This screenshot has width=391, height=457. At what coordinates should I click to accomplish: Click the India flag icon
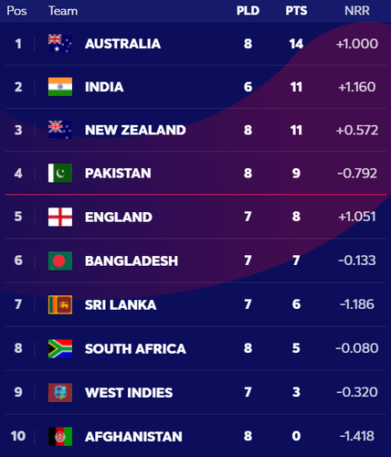[x=60, y=87]
